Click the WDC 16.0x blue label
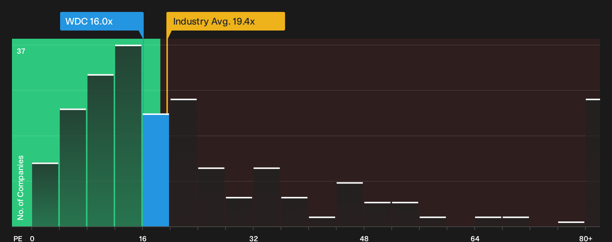This screenshot has width=612, height=242. [x=102, y=21]
